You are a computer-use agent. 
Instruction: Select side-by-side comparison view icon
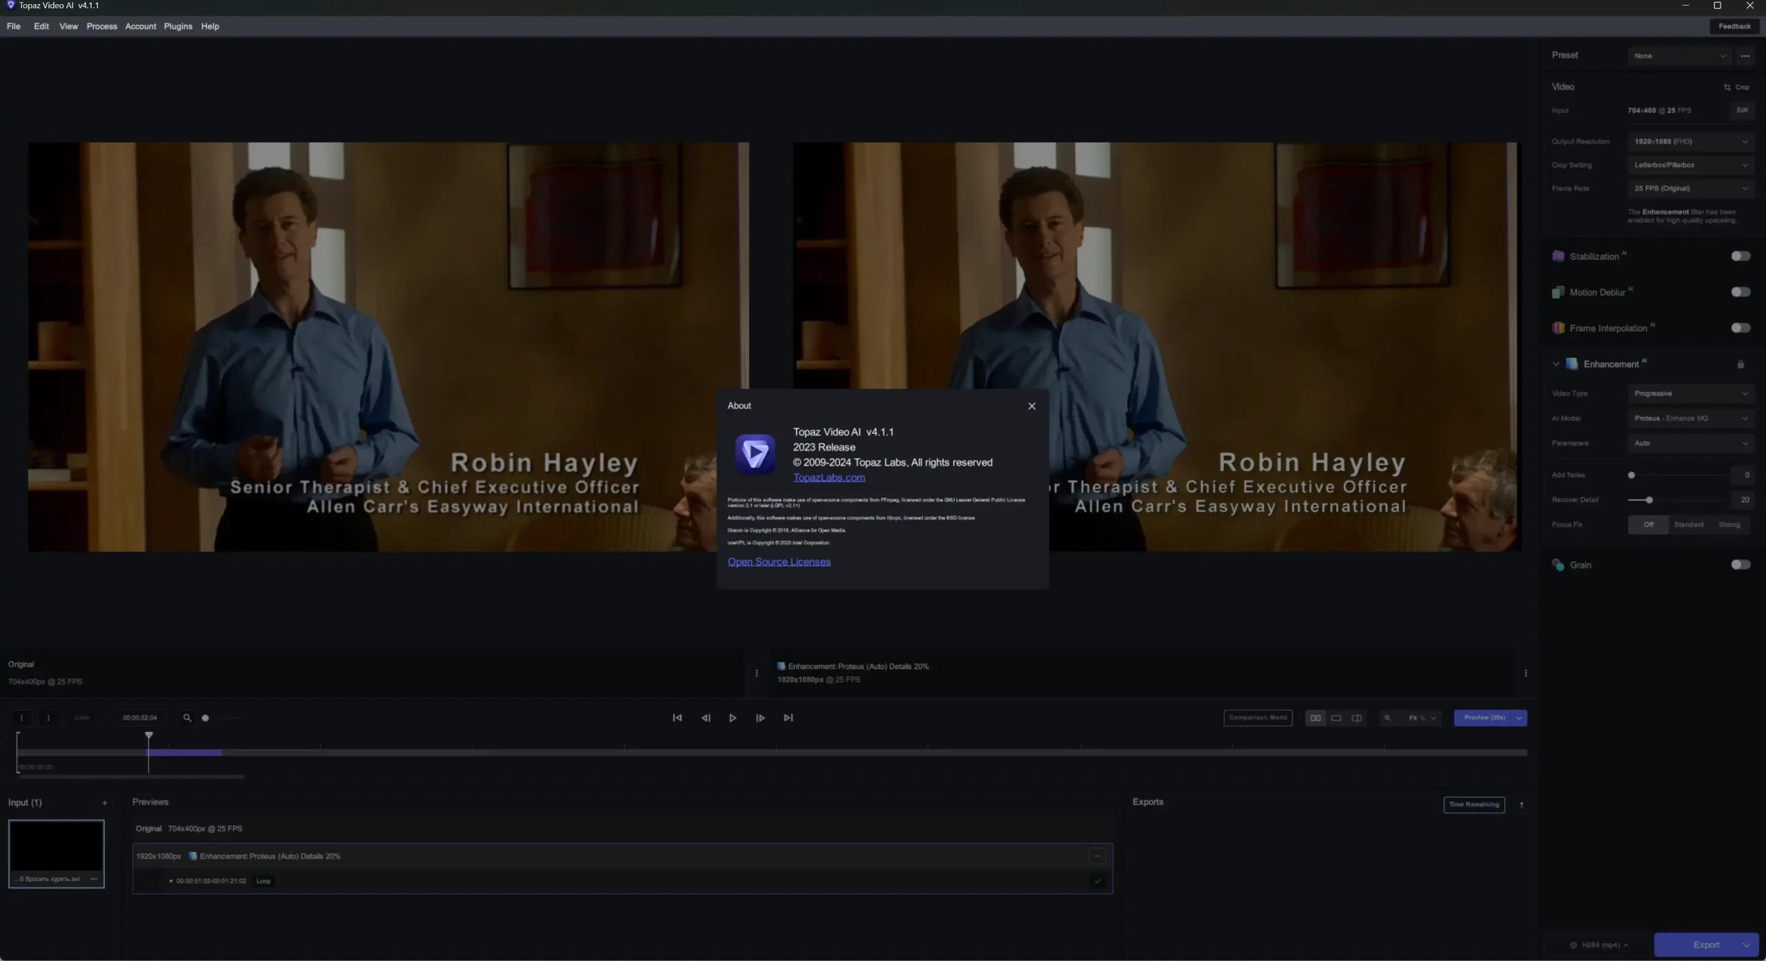coord(1316,717)
